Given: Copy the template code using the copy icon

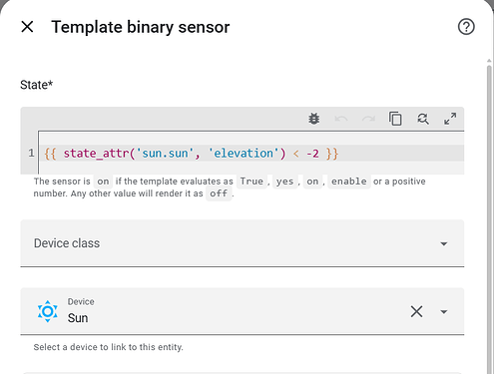Looking at the screenshot, I should [x=395, y=119].
